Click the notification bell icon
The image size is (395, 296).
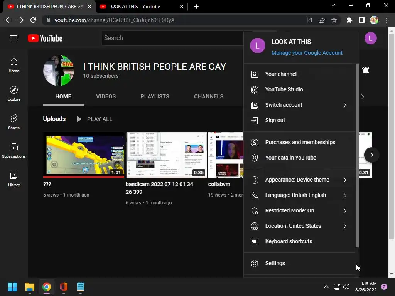point(366,70)
